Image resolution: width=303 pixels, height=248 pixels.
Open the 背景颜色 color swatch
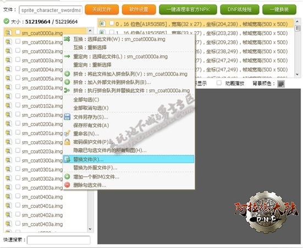point(281,84)
